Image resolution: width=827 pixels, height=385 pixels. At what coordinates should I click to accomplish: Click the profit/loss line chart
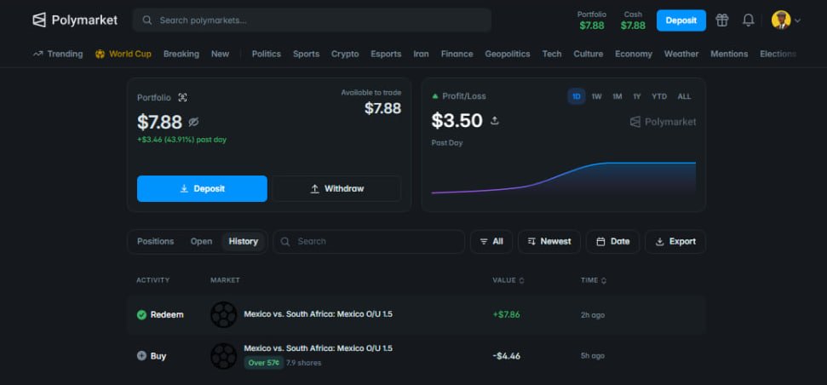(563, 178)
